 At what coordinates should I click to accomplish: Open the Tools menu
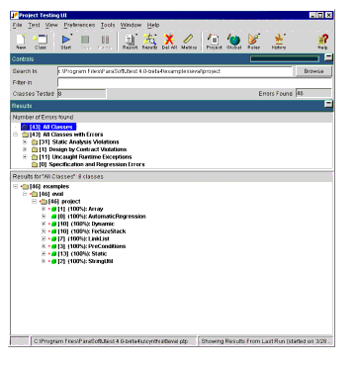coord(108,25)
